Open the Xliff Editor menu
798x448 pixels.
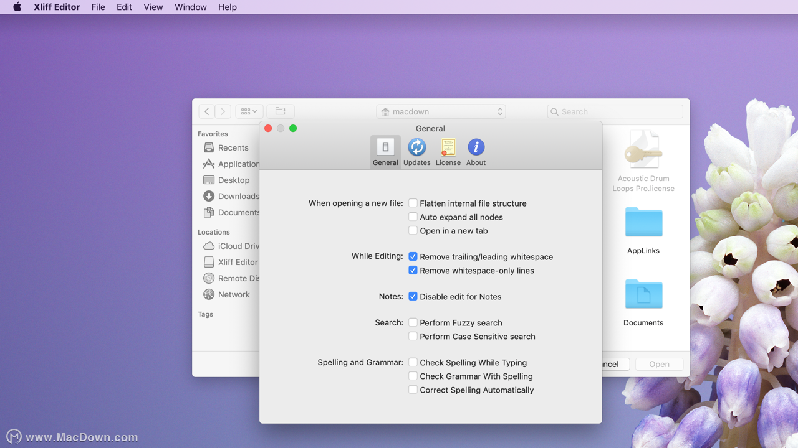pos(57,7)
